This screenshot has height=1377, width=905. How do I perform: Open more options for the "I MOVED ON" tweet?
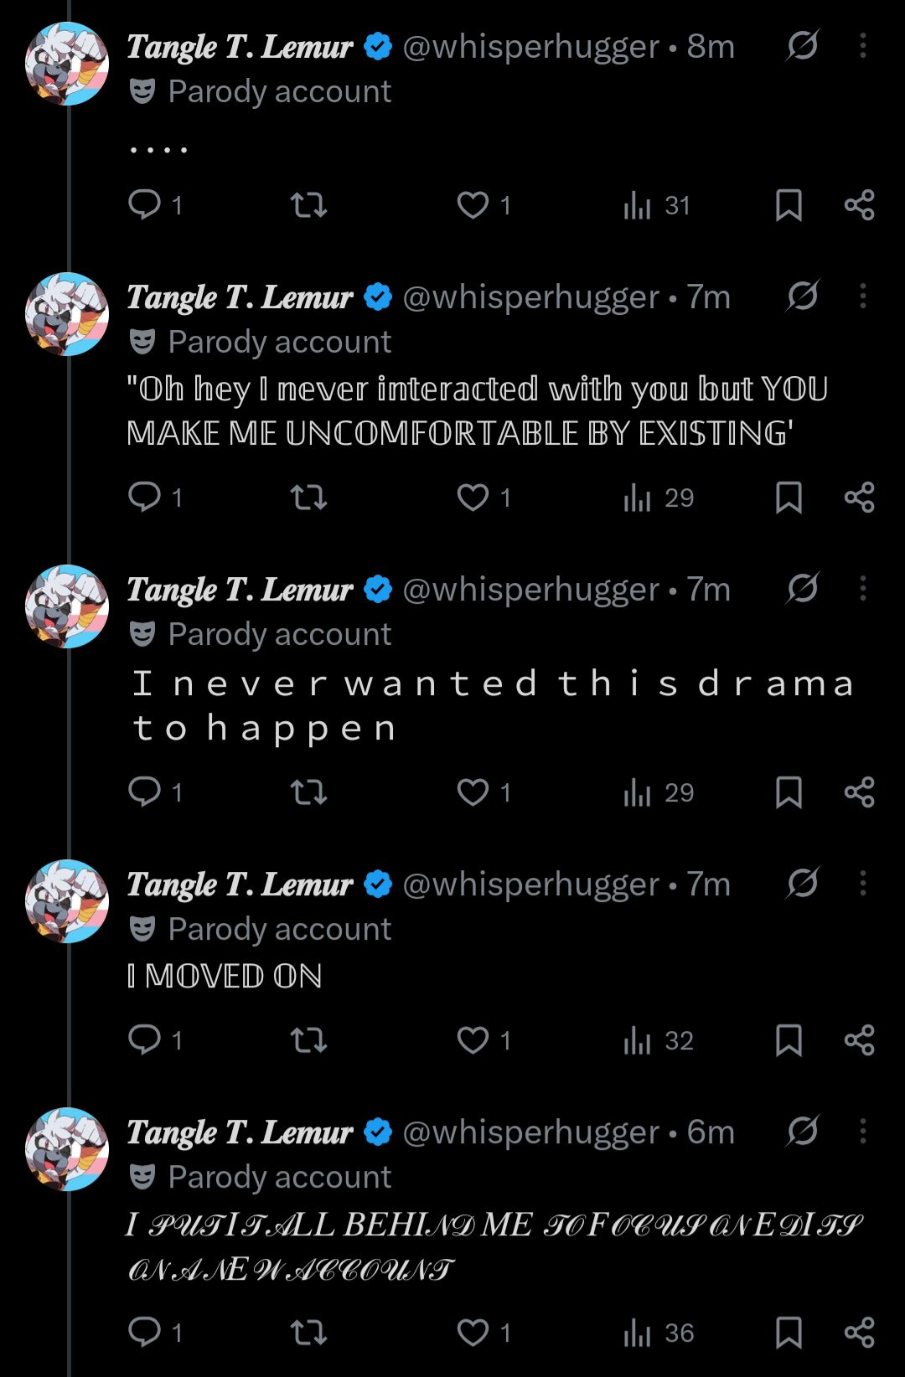point(863,883)
